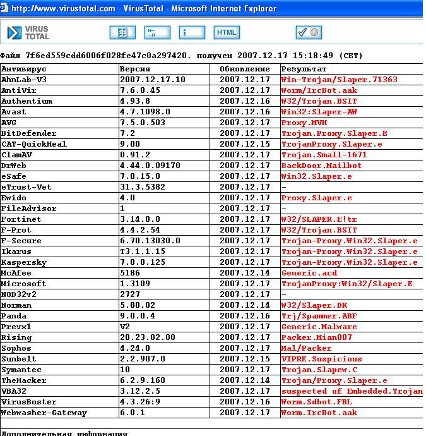The height and width of the screenshot is (436, 426).
Task: Click the HTML format button
Action: [227, 32]
